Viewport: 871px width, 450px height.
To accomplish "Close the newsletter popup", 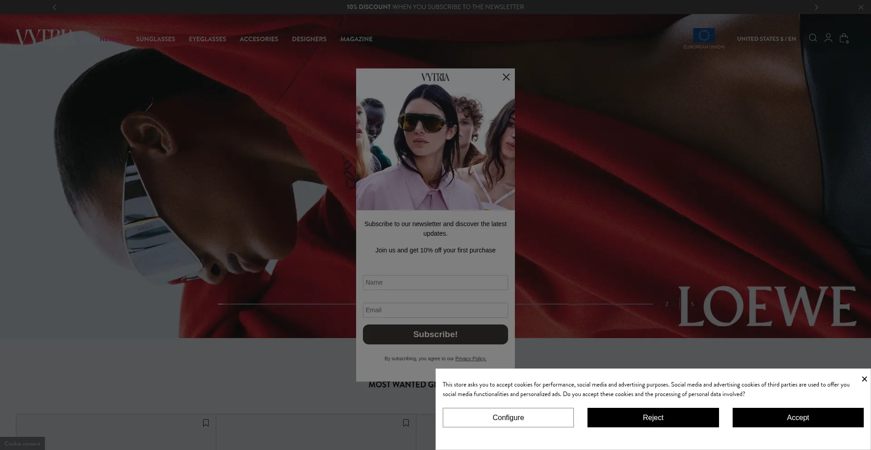I will coord(506,77).
